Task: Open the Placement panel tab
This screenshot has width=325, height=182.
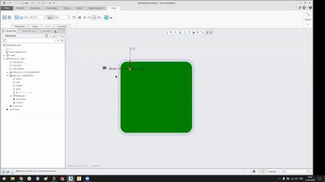Action: coord(20,26)
